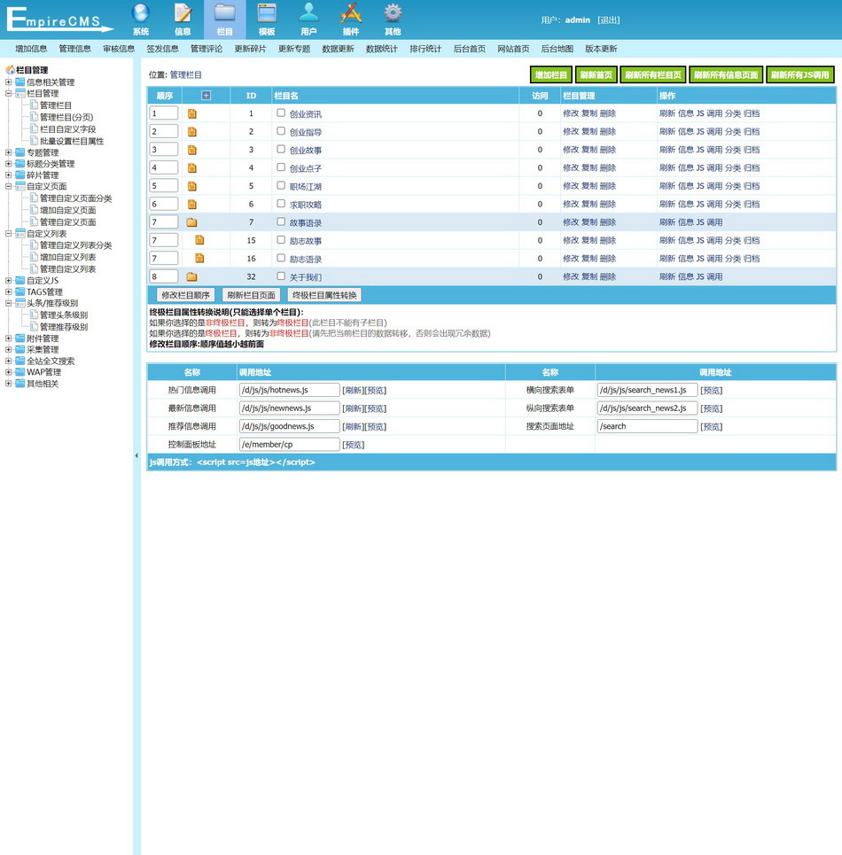Open the 增加信息 menu item
The width and height of the screenshot is (842, 855).
(31, 49)
